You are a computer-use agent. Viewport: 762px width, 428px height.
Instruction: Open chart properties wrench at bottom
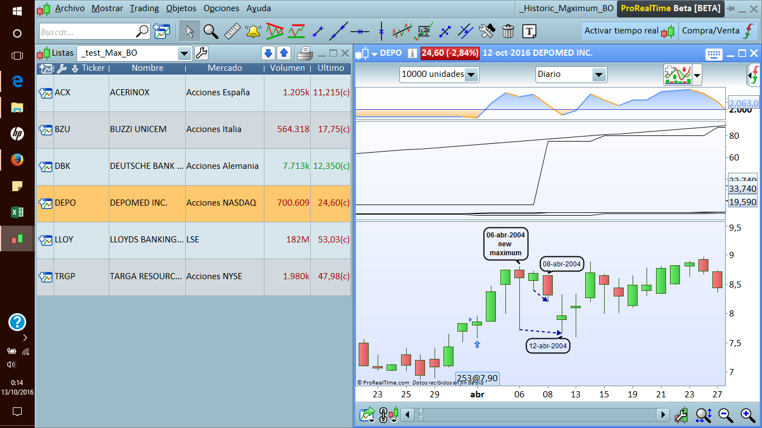[681, 415]
